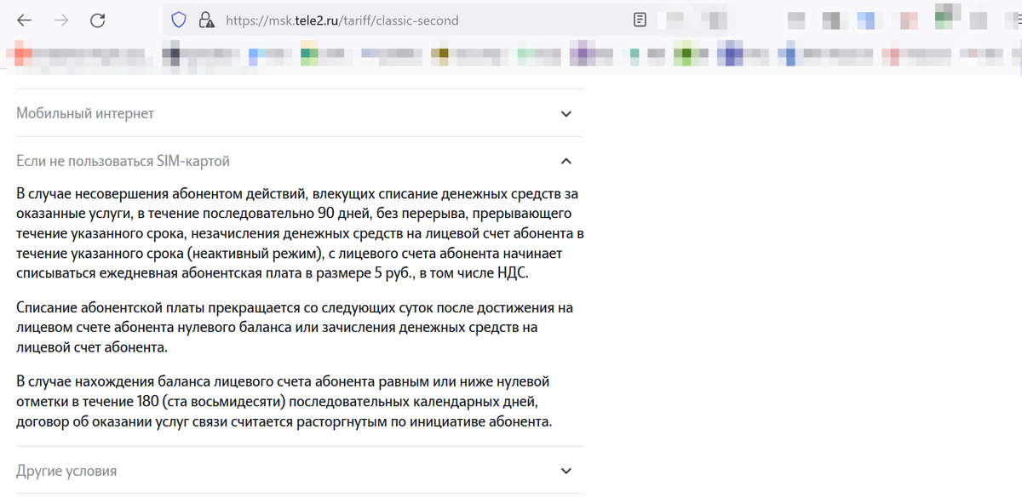Click the reddish extension icon in the toolbar
Viewport: 1022px width, 504px height.
(907, 20)
